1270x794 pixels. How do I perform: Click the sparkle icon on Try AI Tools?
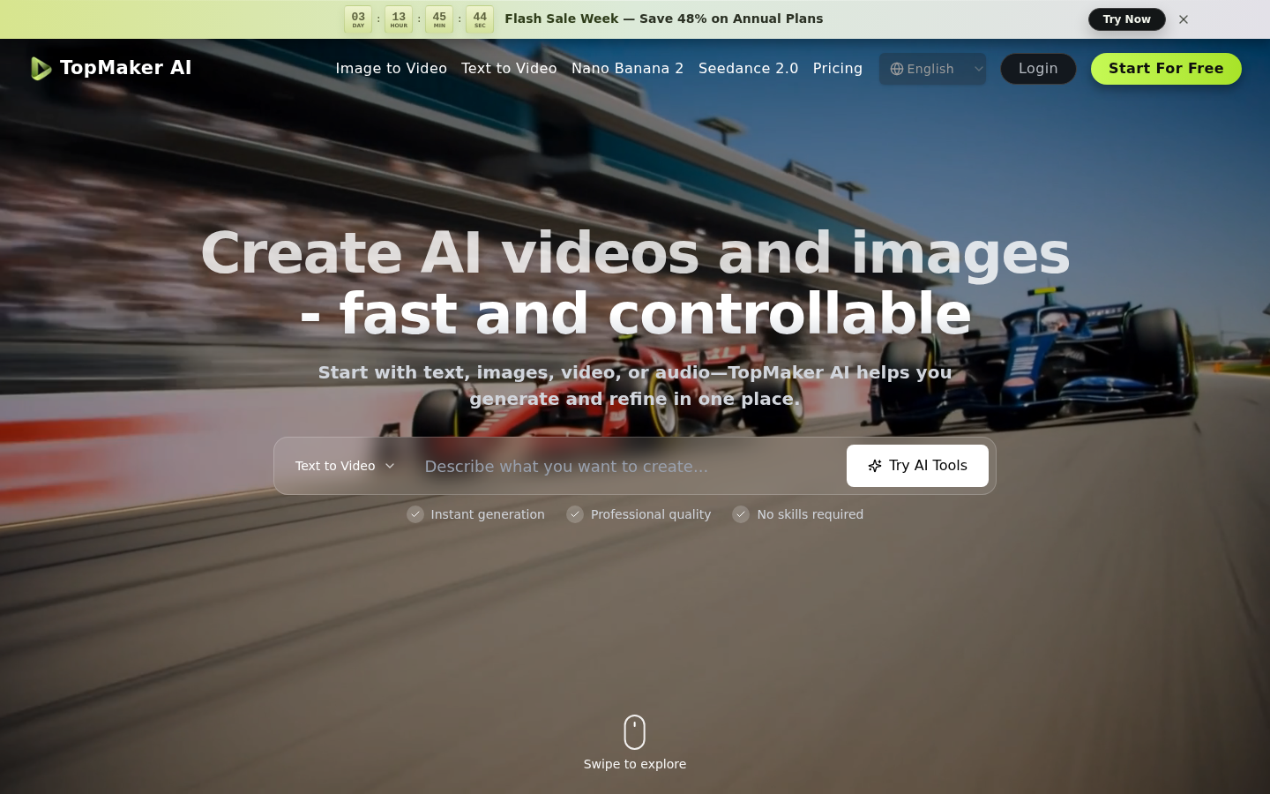(874, 465)
